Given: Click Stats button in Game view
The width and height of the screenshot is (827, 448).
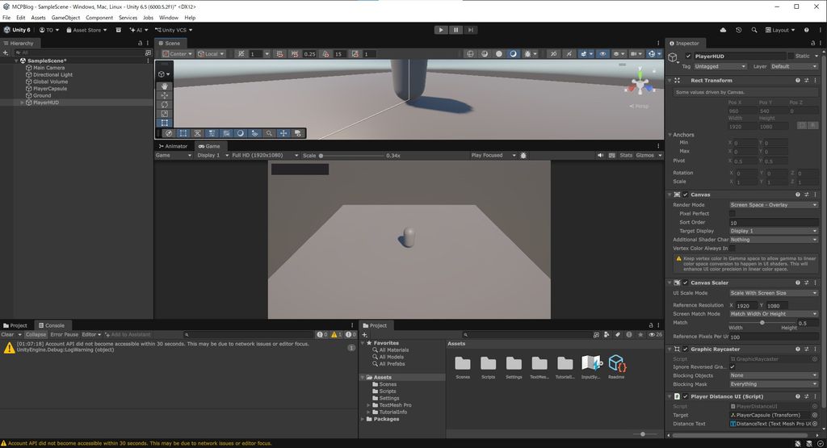Looking at the screenshot, I should click(626, 156).
